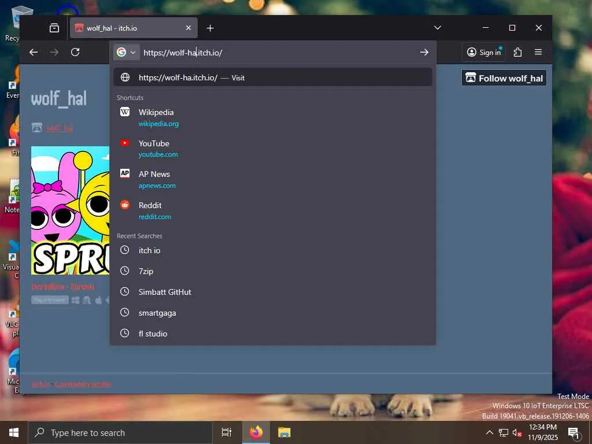Open the Google search engine dropdown
Image resolution: width=592 pixels, height=444 pixels.
click(126, 52)
